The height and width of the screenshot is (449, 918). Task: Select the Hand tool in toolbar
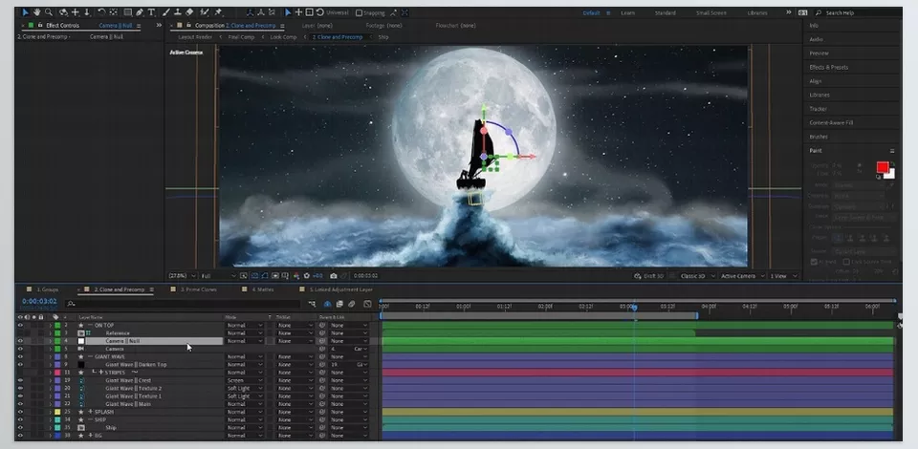pos(37,12)
